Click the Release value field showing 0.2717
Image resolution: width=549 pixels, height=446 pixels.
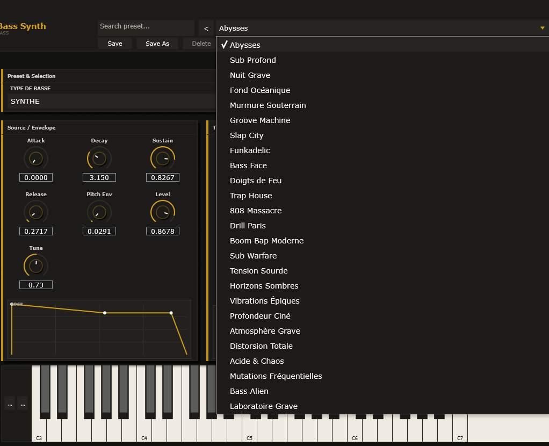tap(36, 231)
